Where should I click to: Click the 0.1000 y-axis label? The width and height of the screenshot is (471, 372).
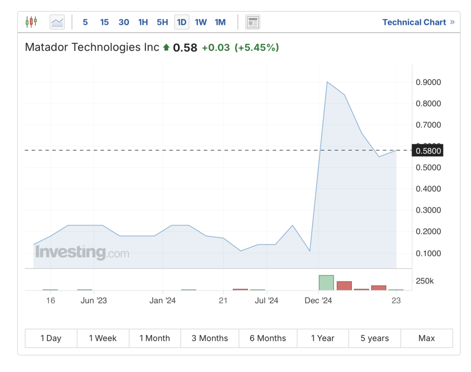[428, 254]
